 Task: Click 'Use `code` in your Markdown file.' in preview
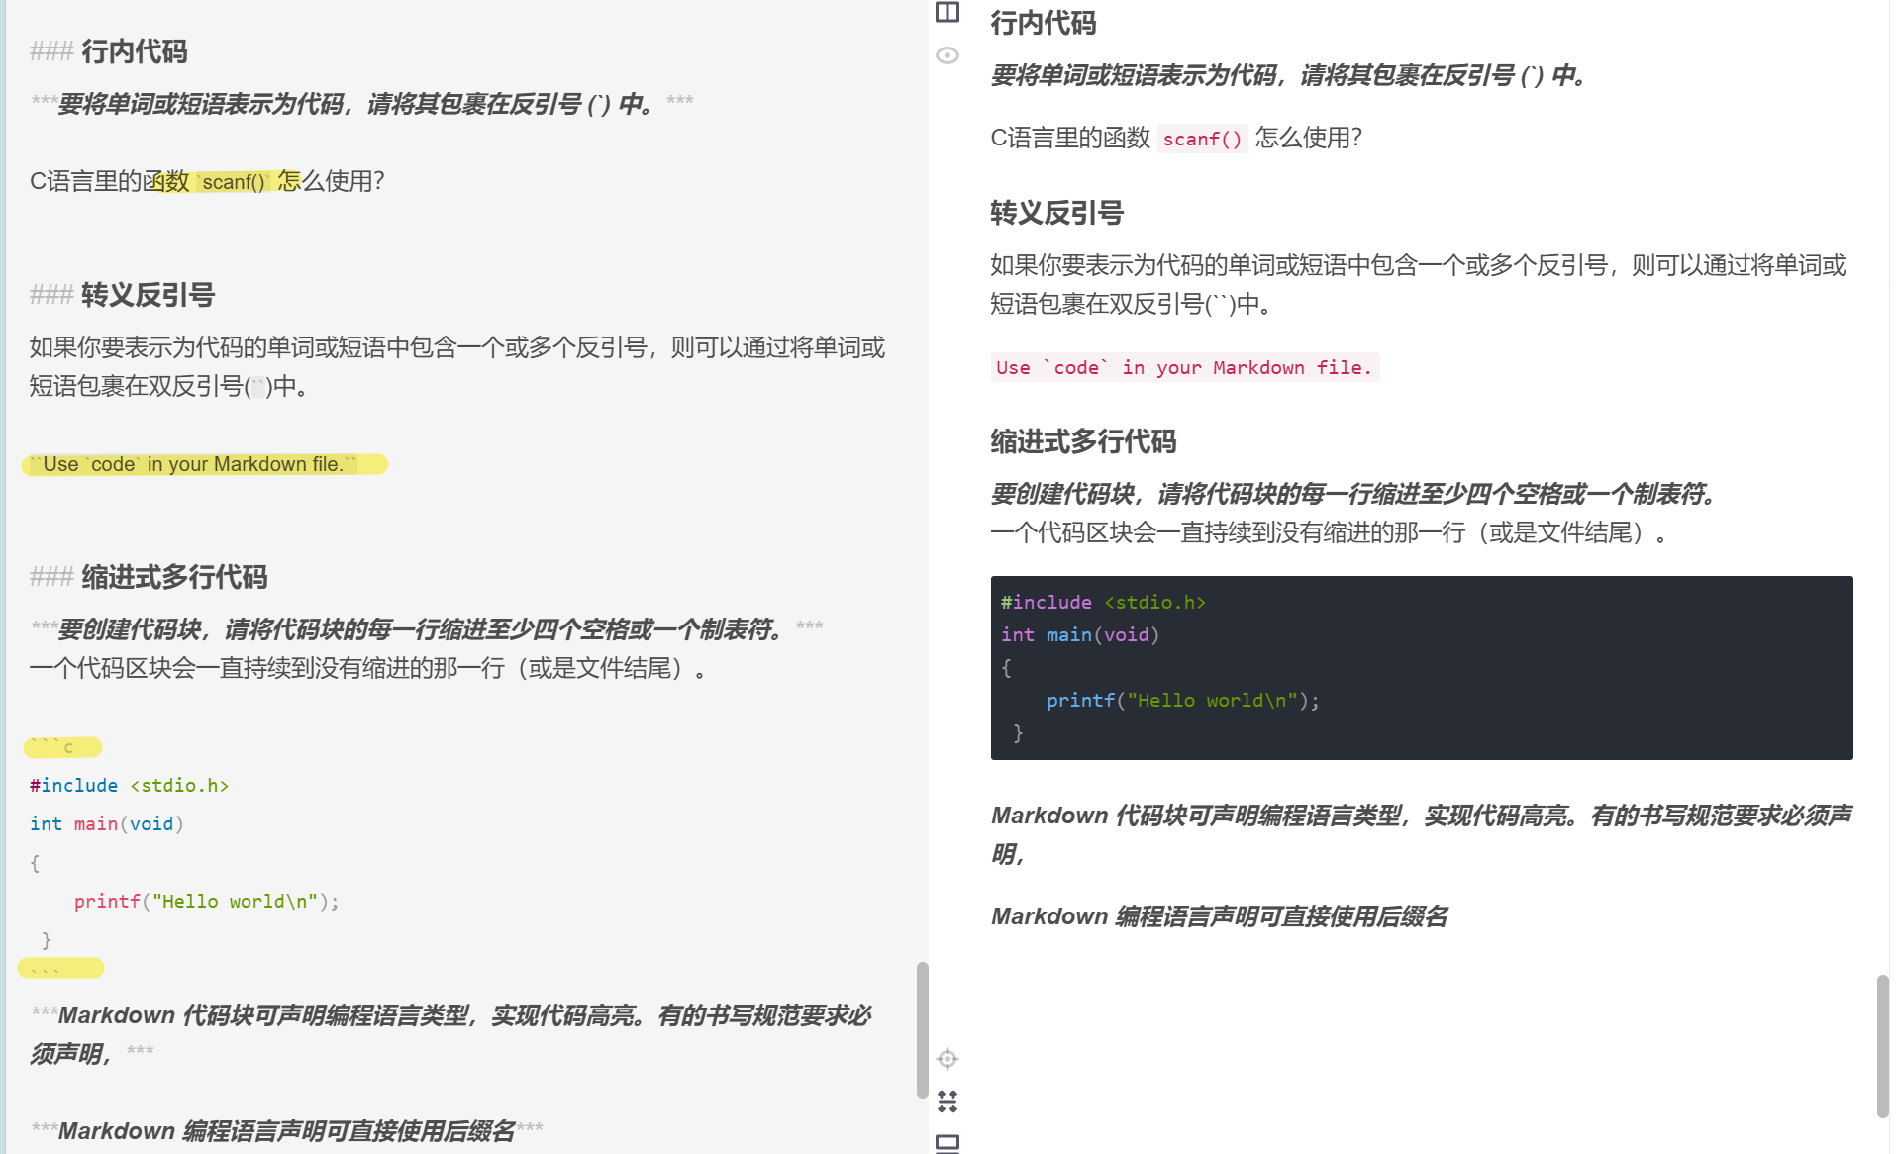(x=1185, y=368)
